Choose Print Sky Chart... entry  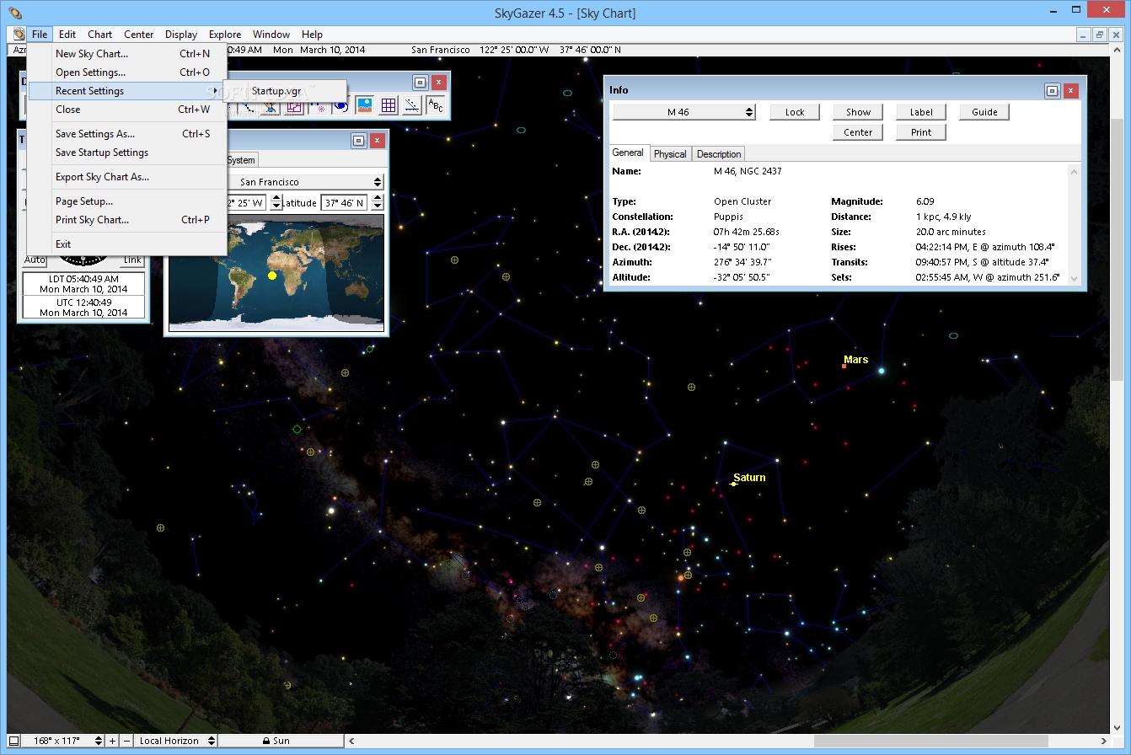tap(126, 220)
